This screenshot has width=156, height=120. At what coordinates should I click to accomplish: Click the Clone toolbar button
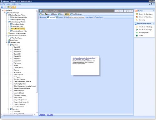point(61,14)
